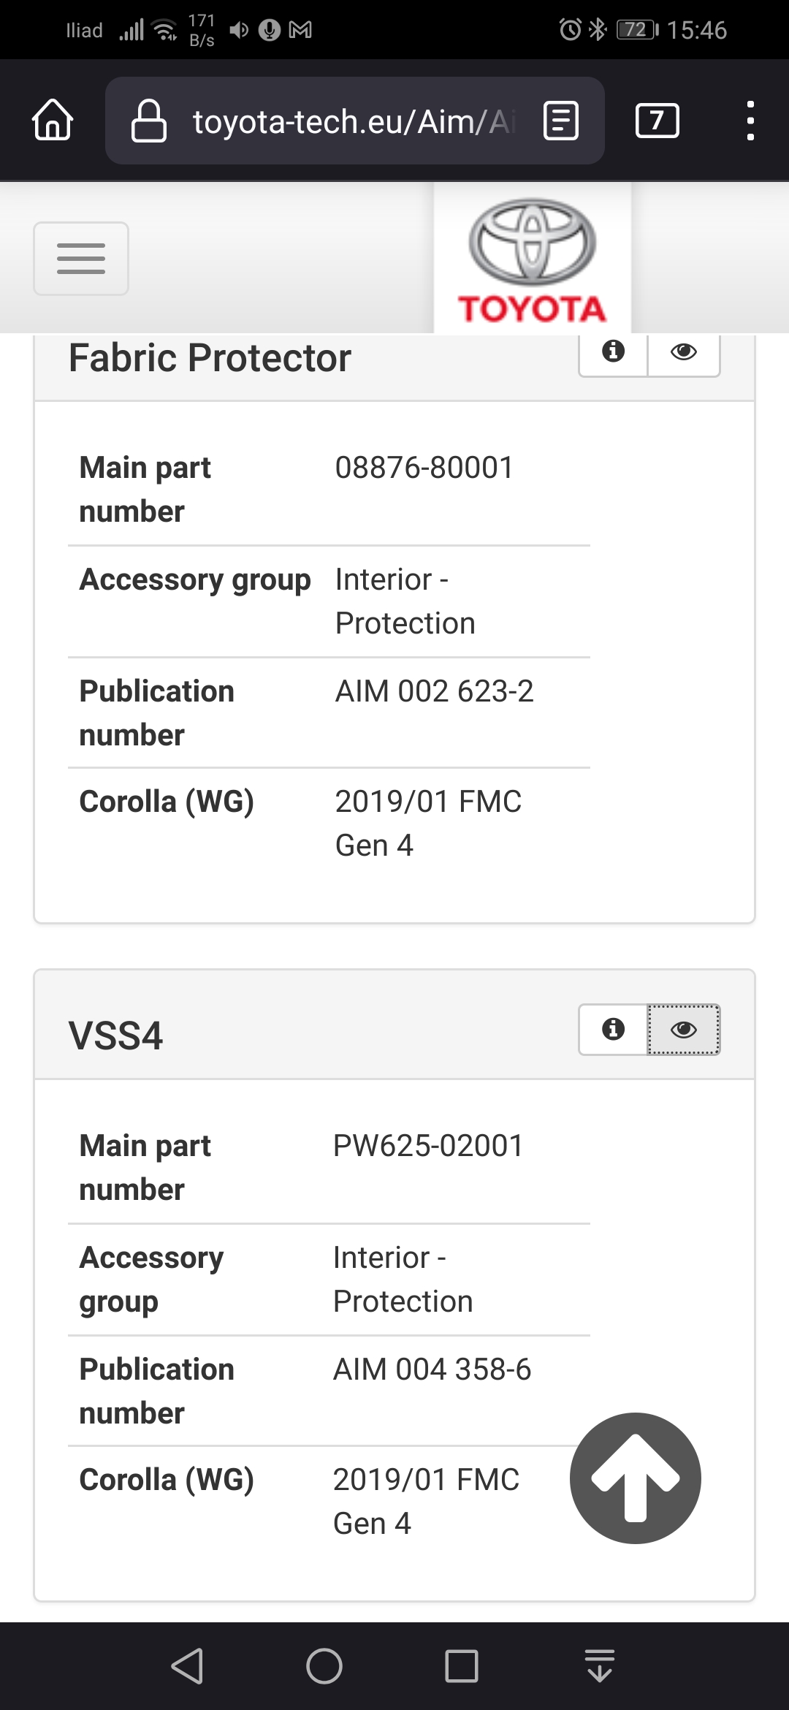Select the VSS4 panel heading
This screenshot has height=1710, width=789.
(115, 1035)
